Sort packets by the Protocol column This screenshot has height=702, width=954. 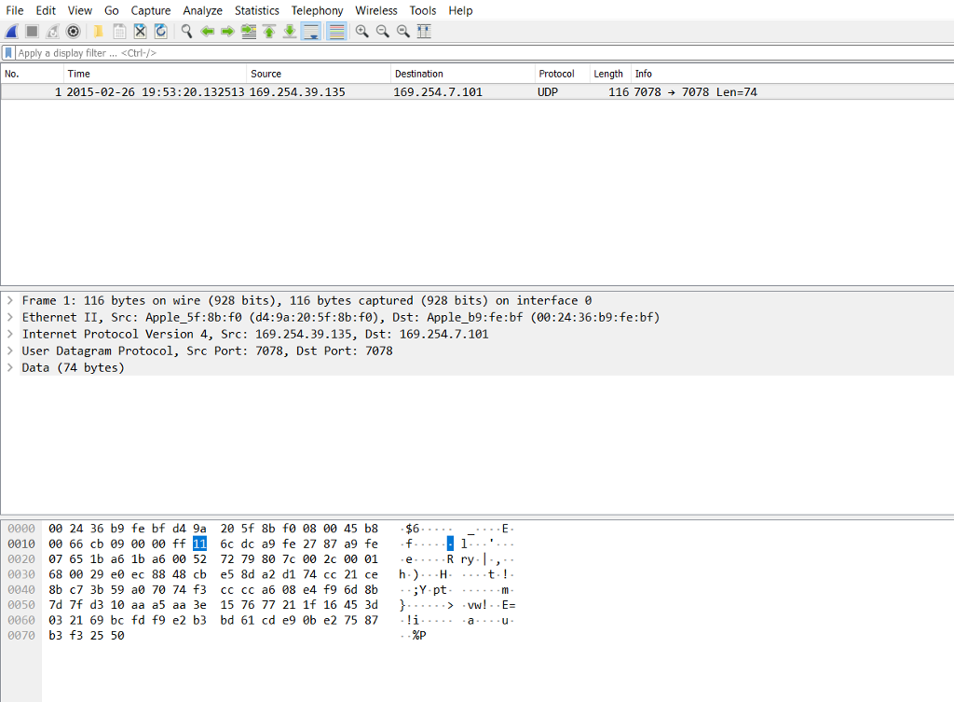(558, 74)
